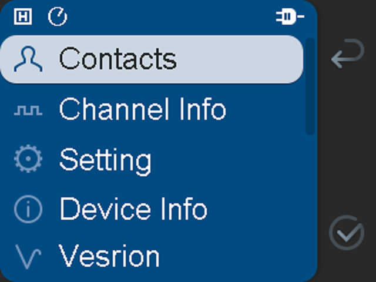Click the H mode status icon
The image size is (376, 282).
click(x=22, y=17)
